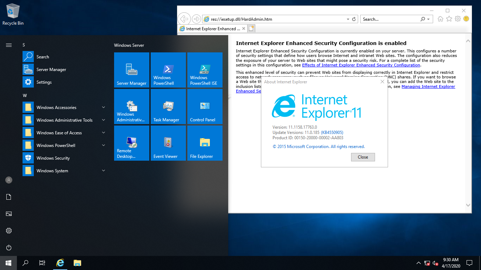Click the Windows Start button

[8, 263]
